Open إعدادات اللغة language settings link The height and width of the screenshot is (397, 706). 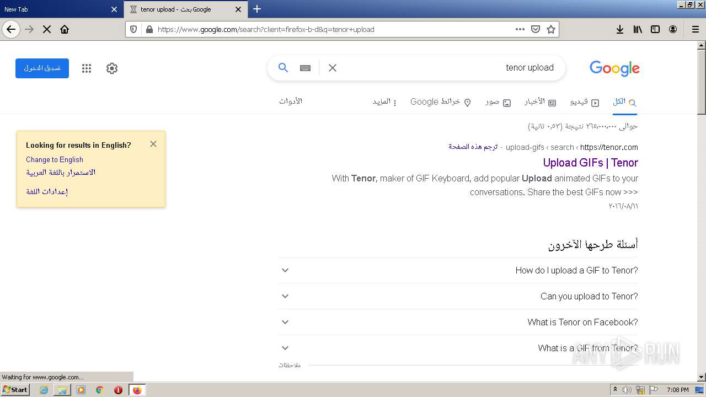click(47, 192)
